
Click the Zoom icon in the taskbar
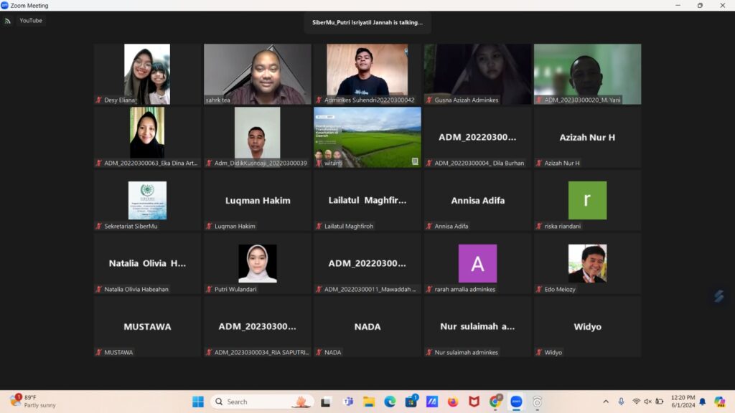515,402
